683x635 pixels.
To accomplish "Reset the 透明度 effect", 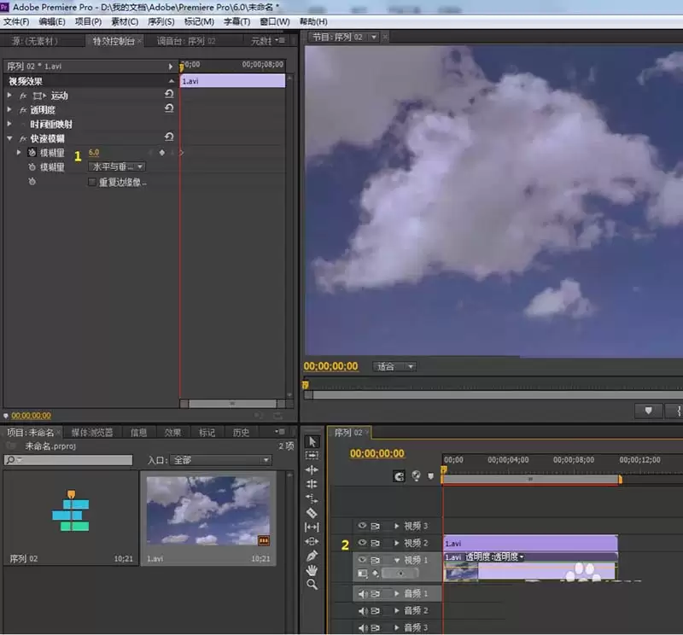I will pyautogui.click(x=169, y=108).
